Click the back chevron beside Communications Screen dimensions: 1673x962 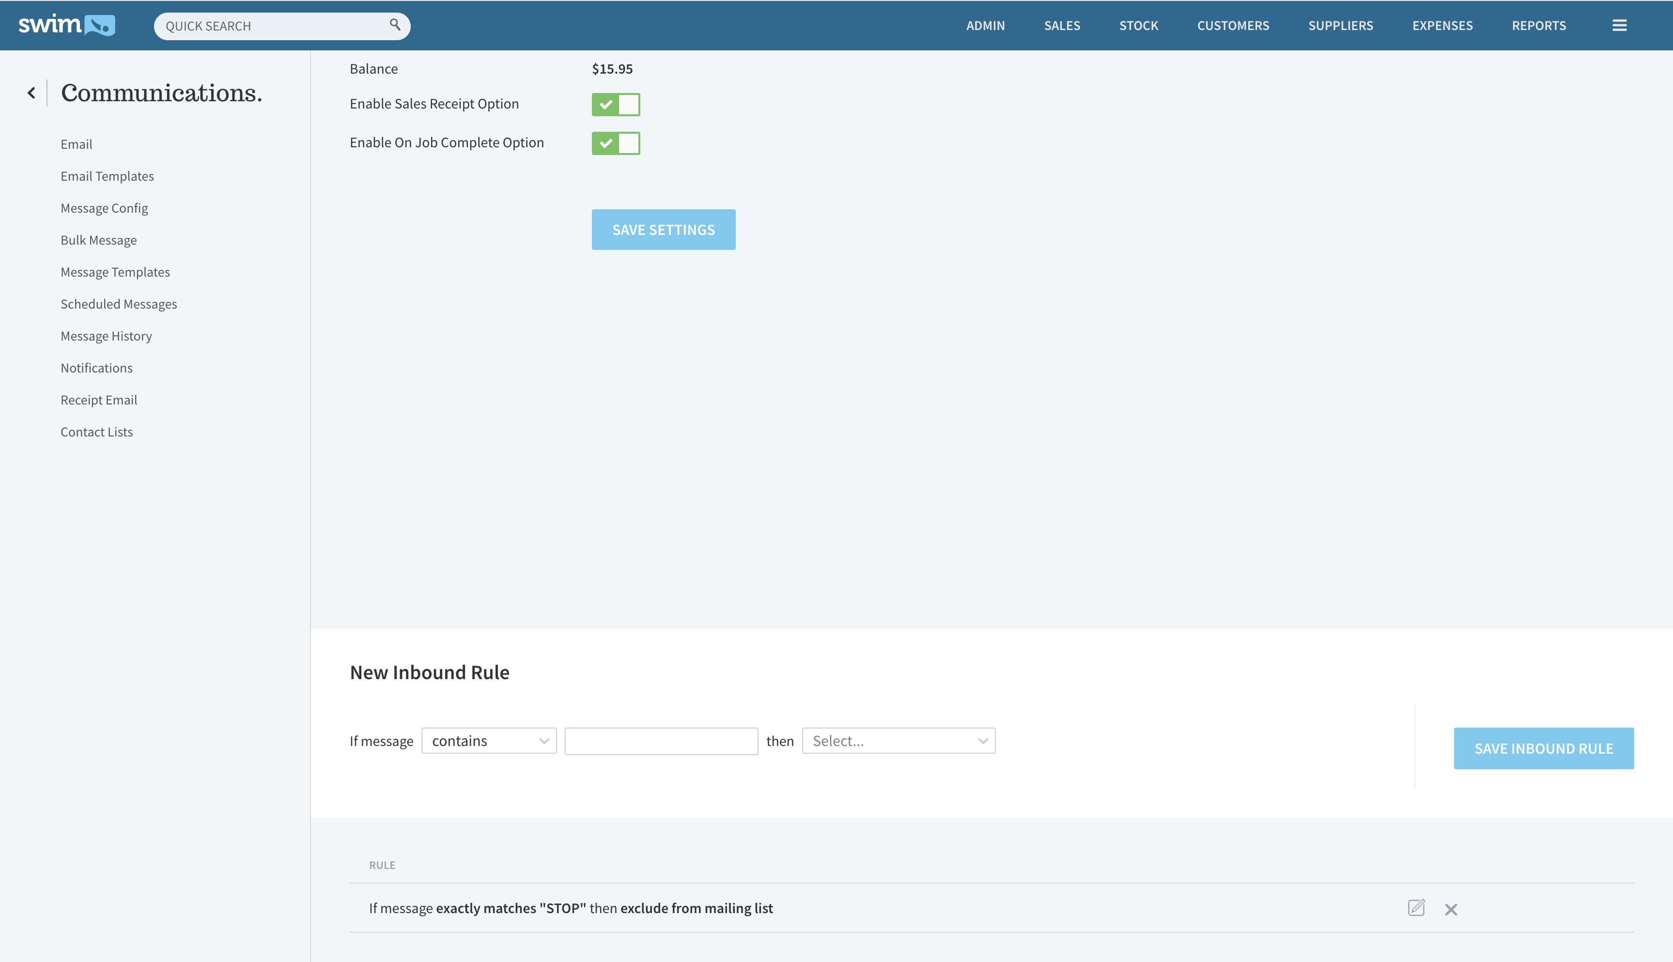(x=31, y=93)
